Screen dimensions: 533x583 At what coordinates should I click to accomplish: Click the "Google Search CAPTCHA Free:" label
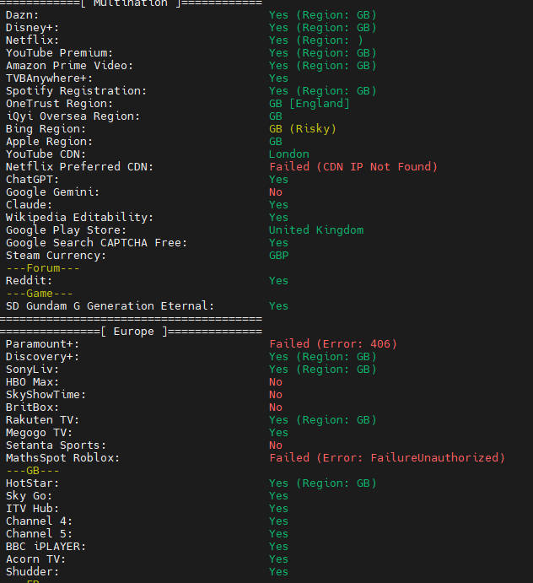(x=96, y=243)
